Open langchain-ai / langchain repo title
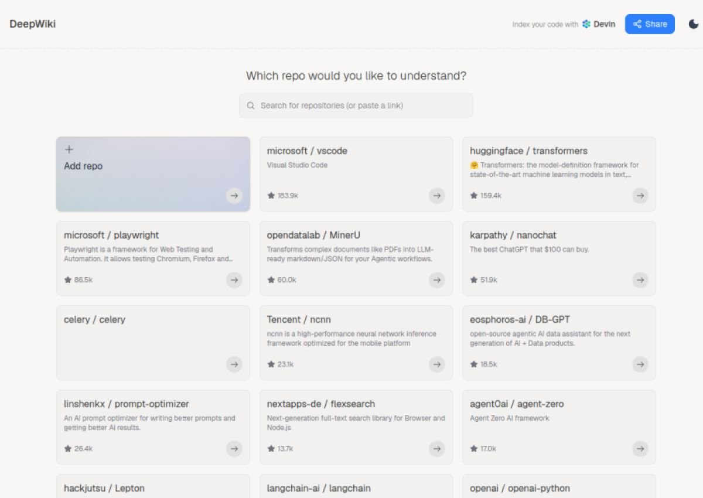The image size is (703, 498). coord(319,488)
